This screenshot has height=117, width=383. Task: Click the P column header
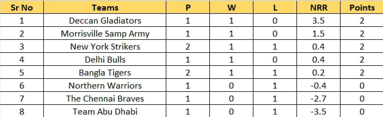click(x=188, y=8)
